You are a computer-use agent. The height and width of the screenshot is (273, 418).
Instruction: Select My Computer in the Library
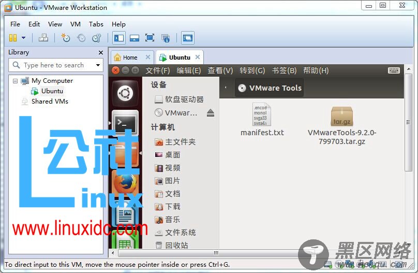(52, 81)
